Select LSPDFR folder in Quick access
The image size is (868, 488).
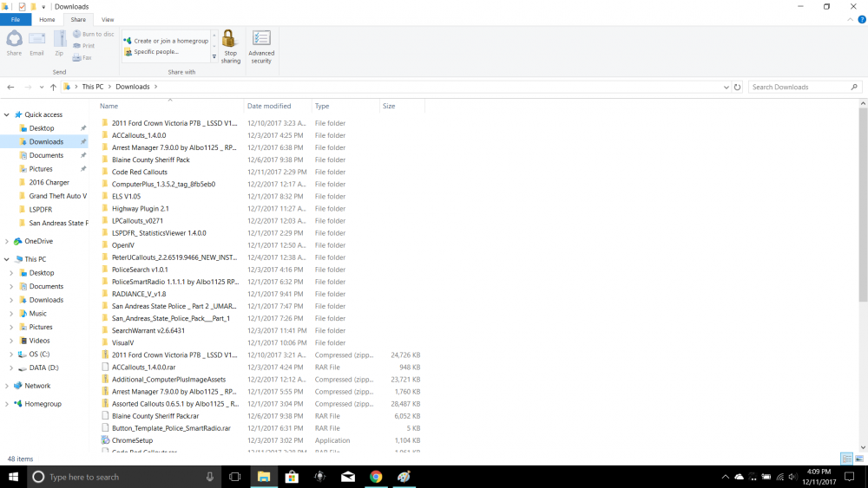click(41, 210)
